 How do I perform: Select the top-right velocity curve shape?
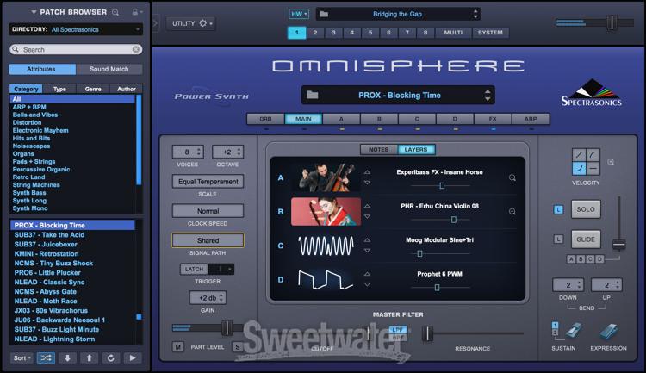click(x=593, y=155)
